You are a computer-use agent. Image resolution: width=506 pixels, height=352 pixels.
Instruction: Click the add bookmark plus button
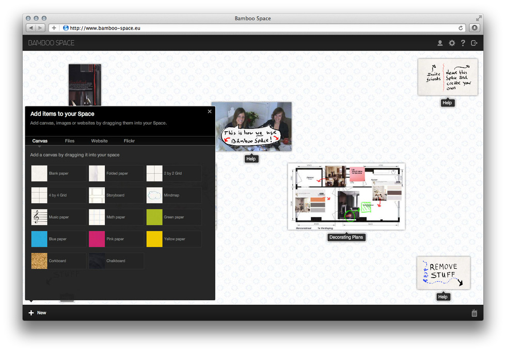[54, 28]
